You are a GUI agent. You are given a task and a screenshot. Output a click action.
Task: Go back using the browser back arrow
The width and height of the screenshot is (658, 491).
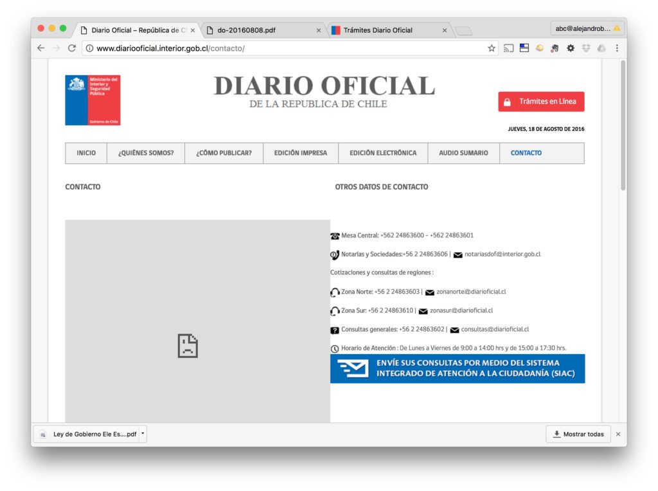40,48
